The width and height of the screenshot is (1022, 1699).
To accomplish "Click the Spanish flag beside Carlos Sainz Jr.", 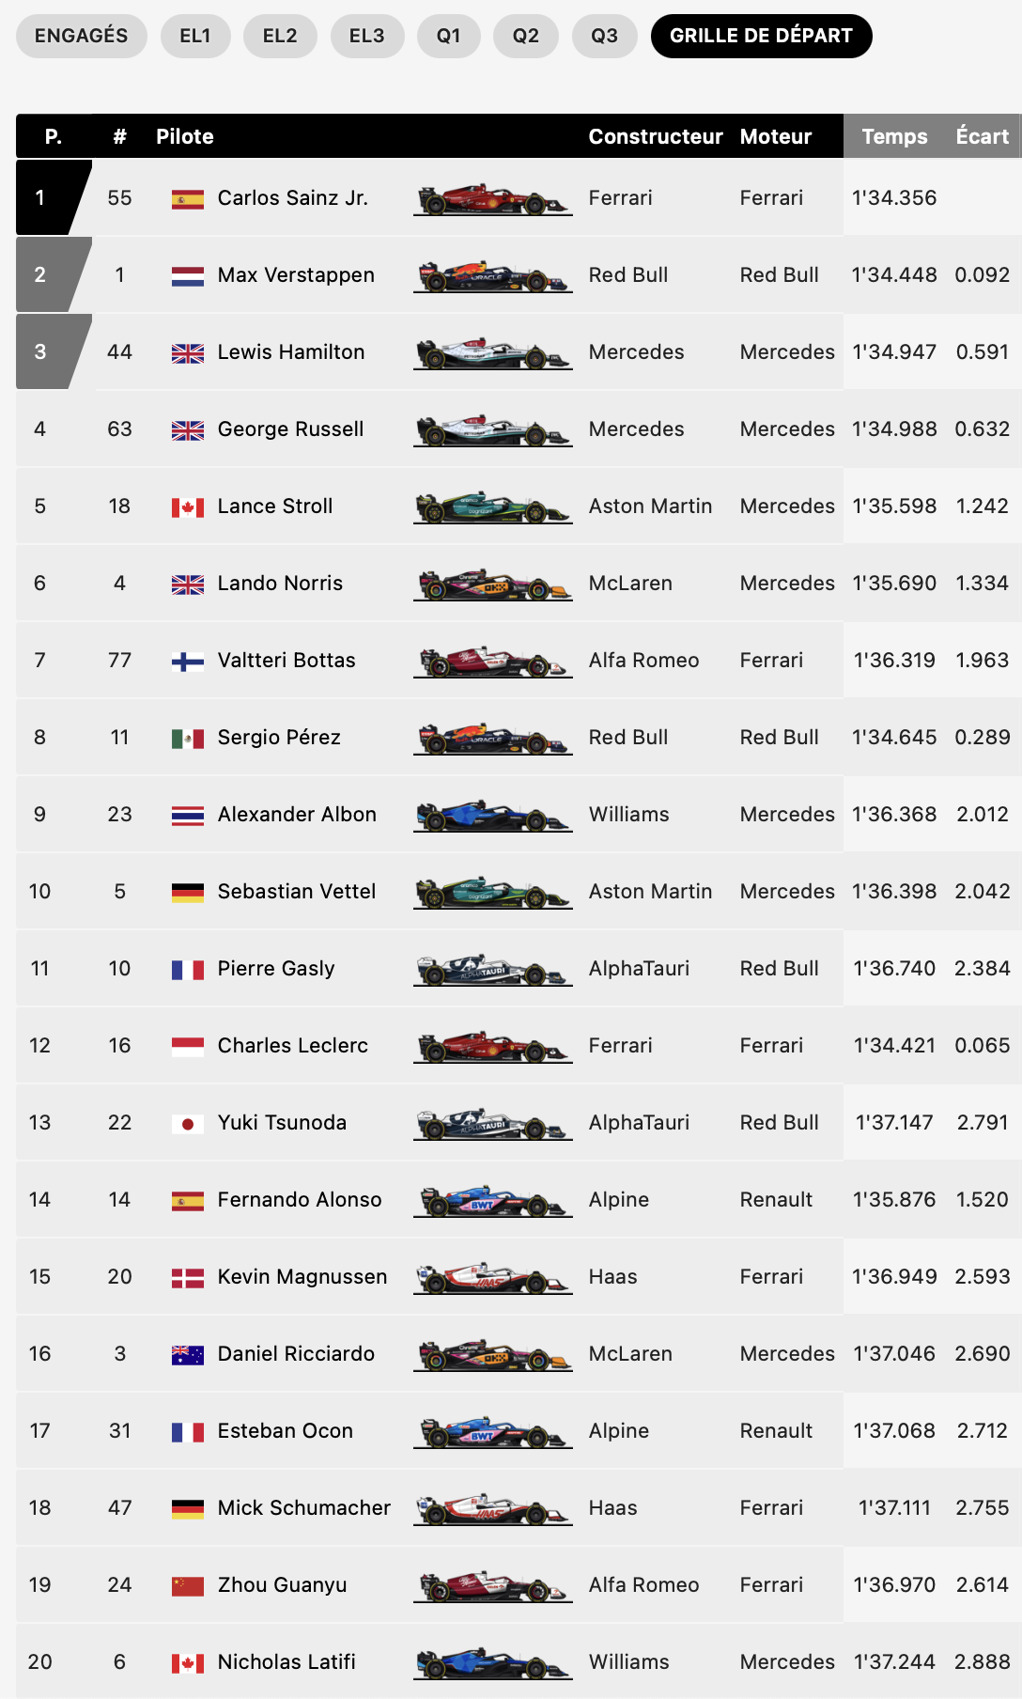I will (x=188, y=198).
